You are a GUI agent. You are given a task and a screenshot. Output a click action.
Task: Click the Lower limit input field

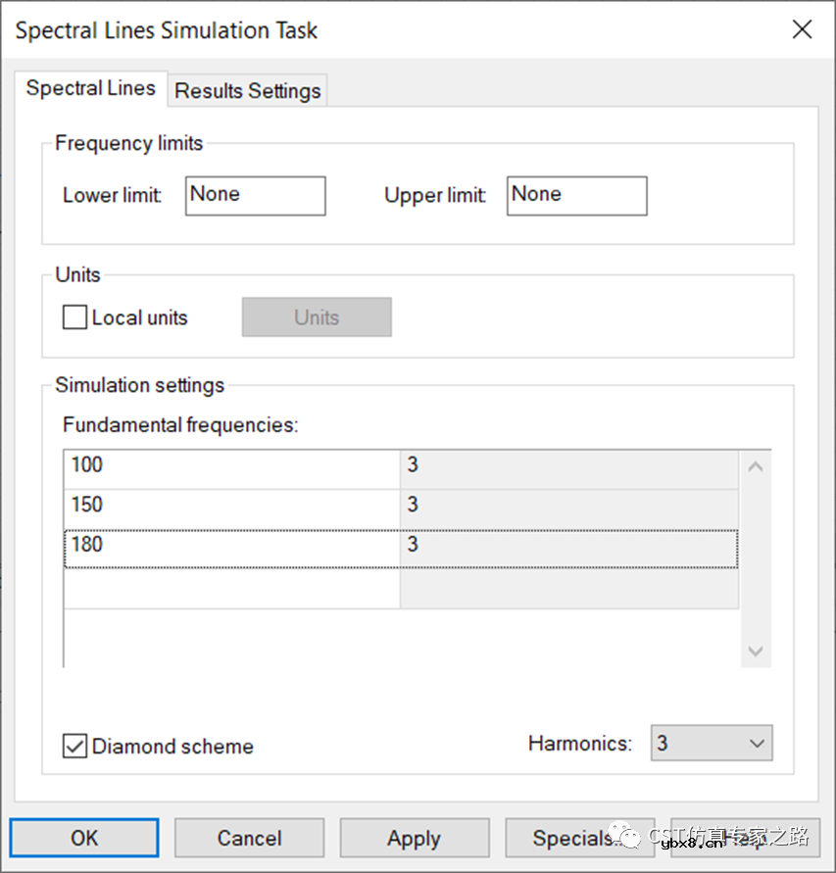pos(255,196)
